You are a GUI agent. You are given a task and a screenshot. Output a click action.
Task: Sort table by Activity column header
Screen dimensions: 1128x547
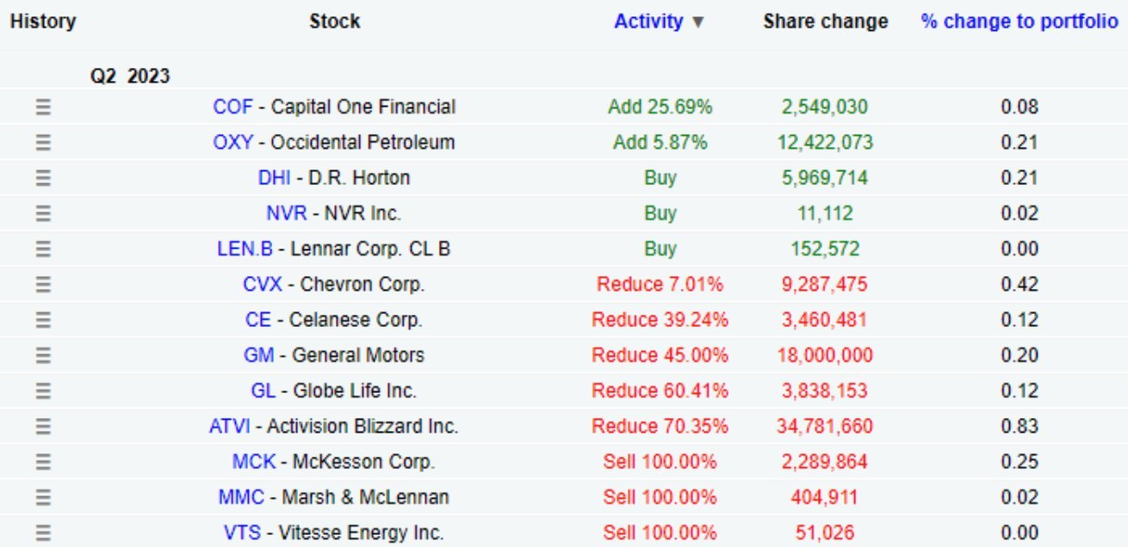pos(648,22)
